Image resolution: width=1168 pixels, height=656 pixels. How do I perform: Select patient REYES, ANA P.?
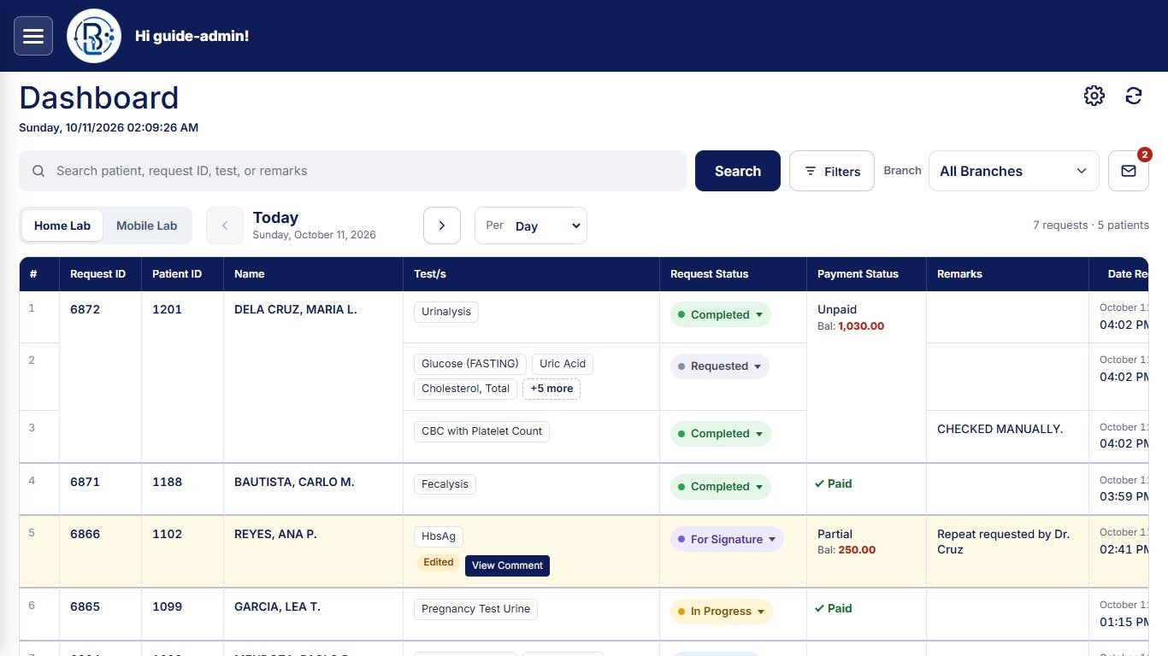pos(275,534)
